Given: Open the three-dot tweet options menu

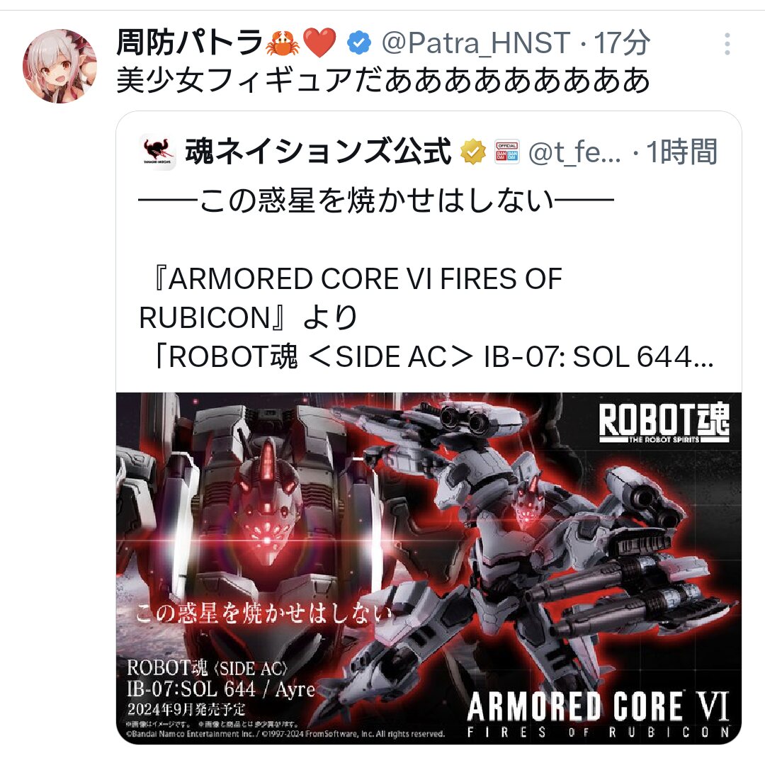Looking at the screenshot, I should point(727,44).
